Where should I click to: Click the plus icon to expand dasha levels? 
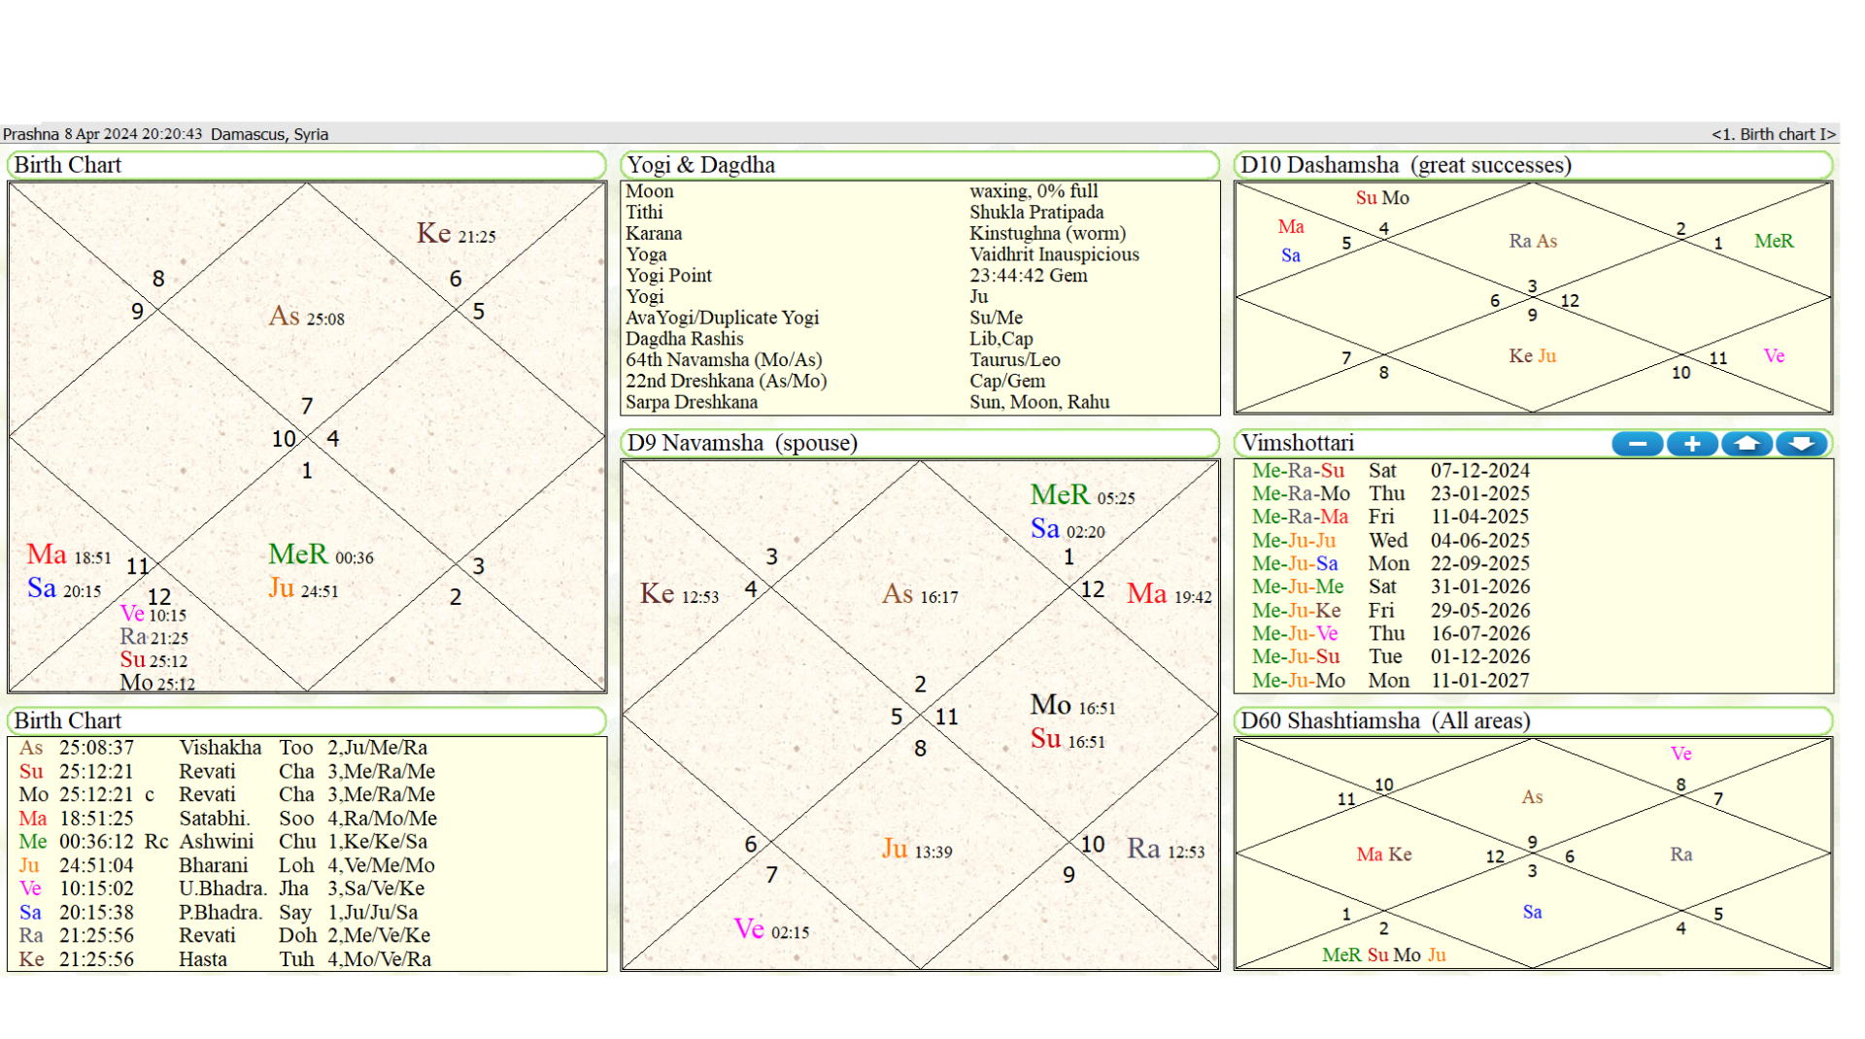click(x=1692, y=443)
